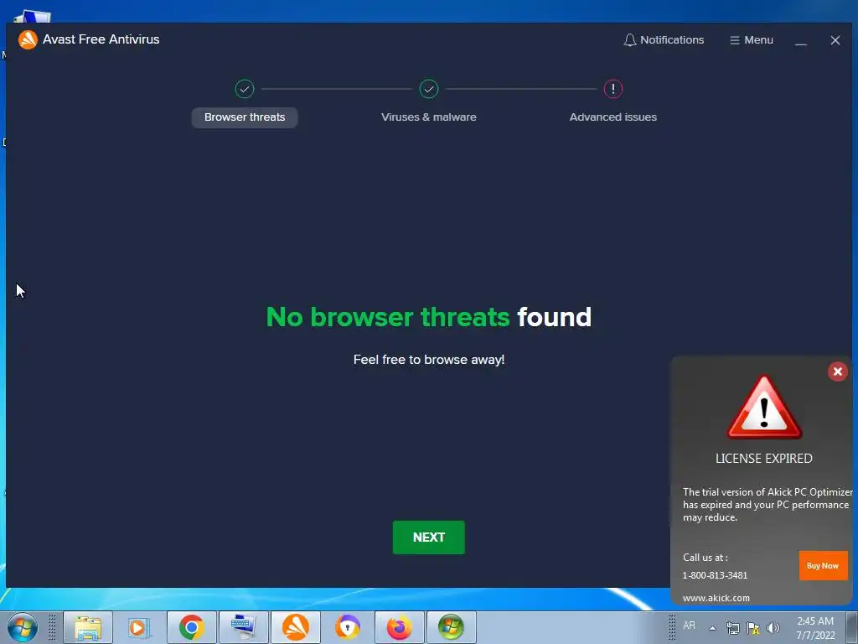Image resolution: width=858 pixels, height=644 pixels.
Task: Open Avast Secure Browser taskbar icon
Action: click(x=348, y=627)
